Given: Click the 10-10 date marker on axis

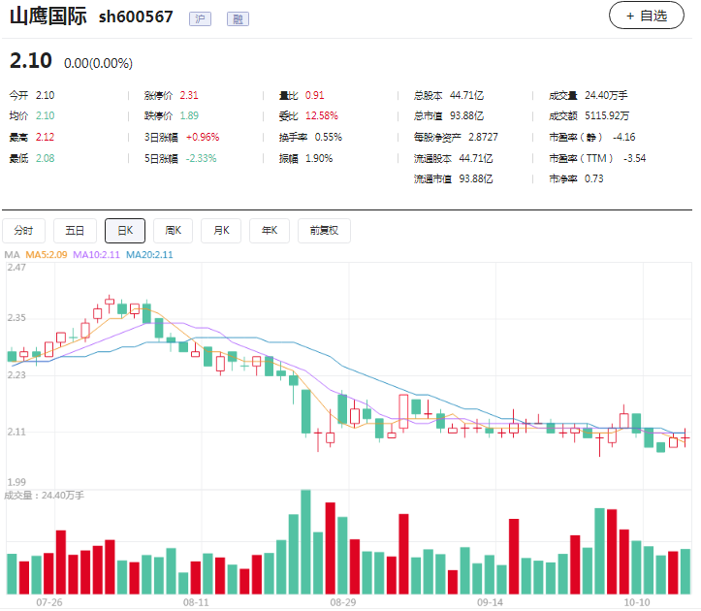Looking at the screenshot, I should 636,602.
